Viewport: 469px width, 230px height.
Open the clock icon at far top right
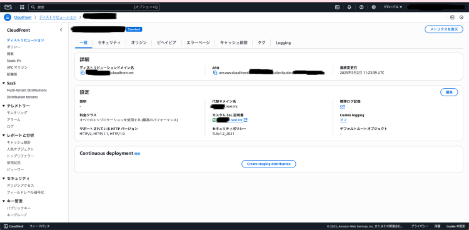pyautogui.click(x=461, y=17)
